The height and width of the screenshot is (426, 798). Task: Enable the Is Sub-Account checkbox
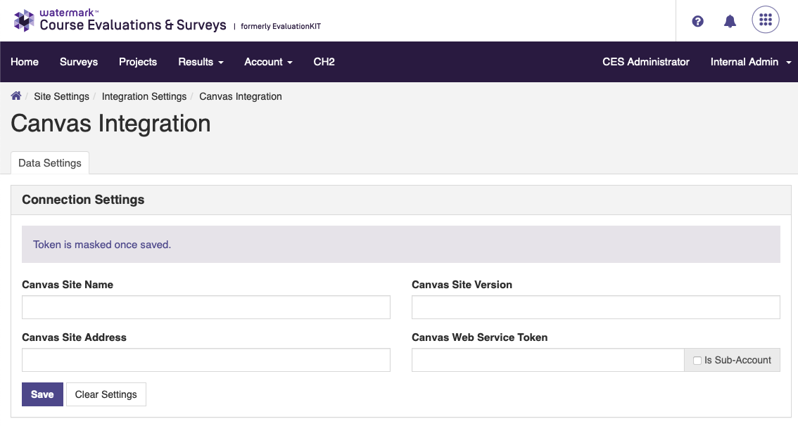coord(697,361)
